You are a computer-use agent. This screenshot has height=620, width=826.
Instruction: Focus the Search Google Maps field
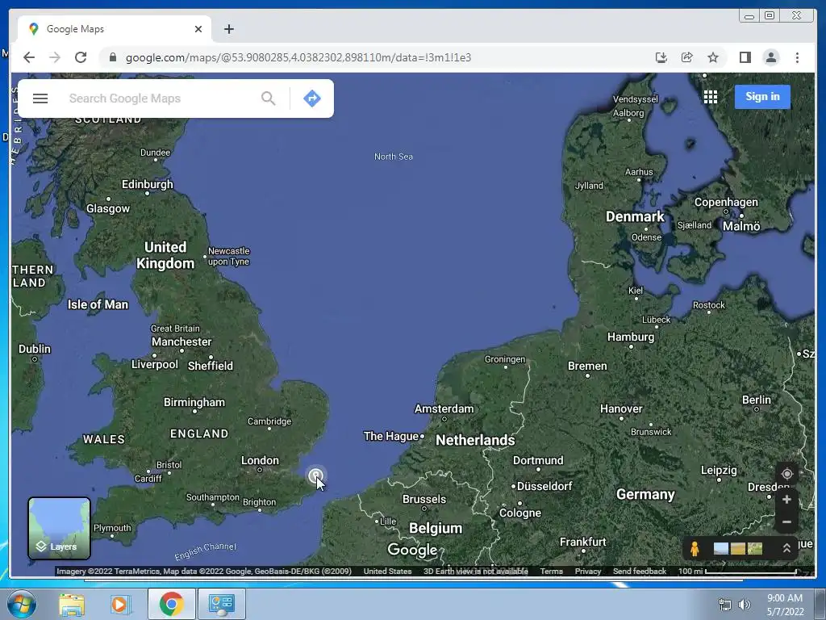[x=161, y=98]
